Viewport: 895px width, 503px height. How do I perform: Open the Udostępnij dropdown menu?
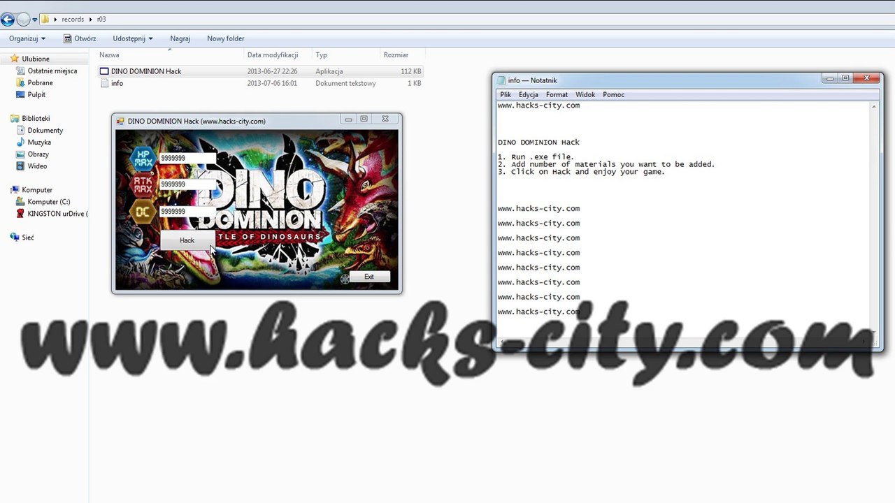pos(133,38)
